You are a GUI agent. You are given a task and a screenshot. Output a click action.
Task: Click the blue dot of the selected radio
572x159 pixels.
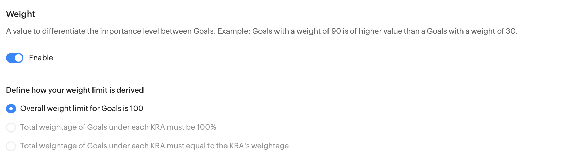tap(11, 109)
